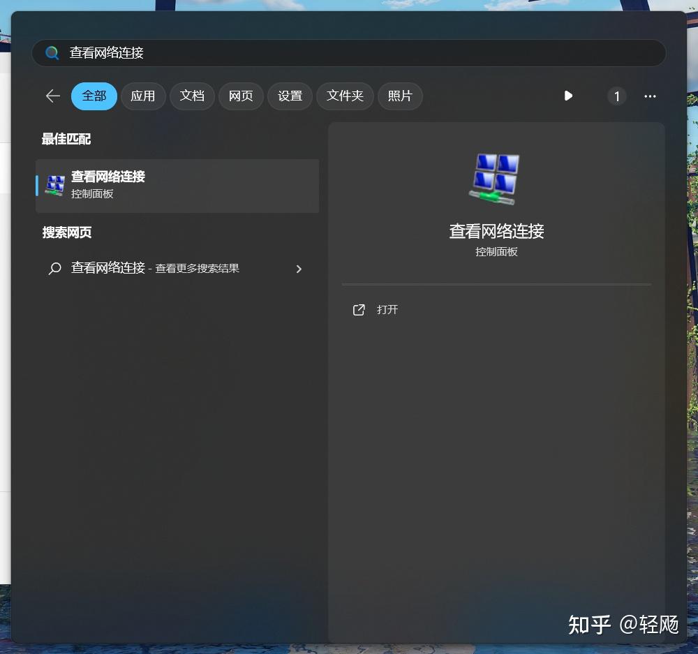Image resolution: width=698 pixels, height=654 pixels.
Task: Expand the web search suggestion chevron
Action: 299,269
